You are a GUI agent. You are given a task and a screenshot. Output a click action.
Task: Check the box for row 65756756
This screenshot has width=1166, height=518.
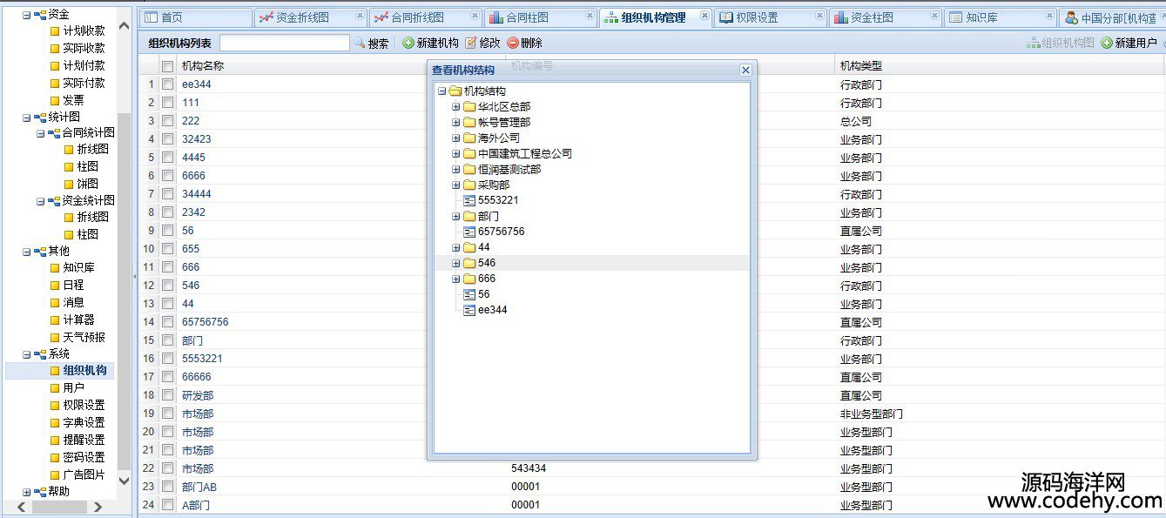167,322
